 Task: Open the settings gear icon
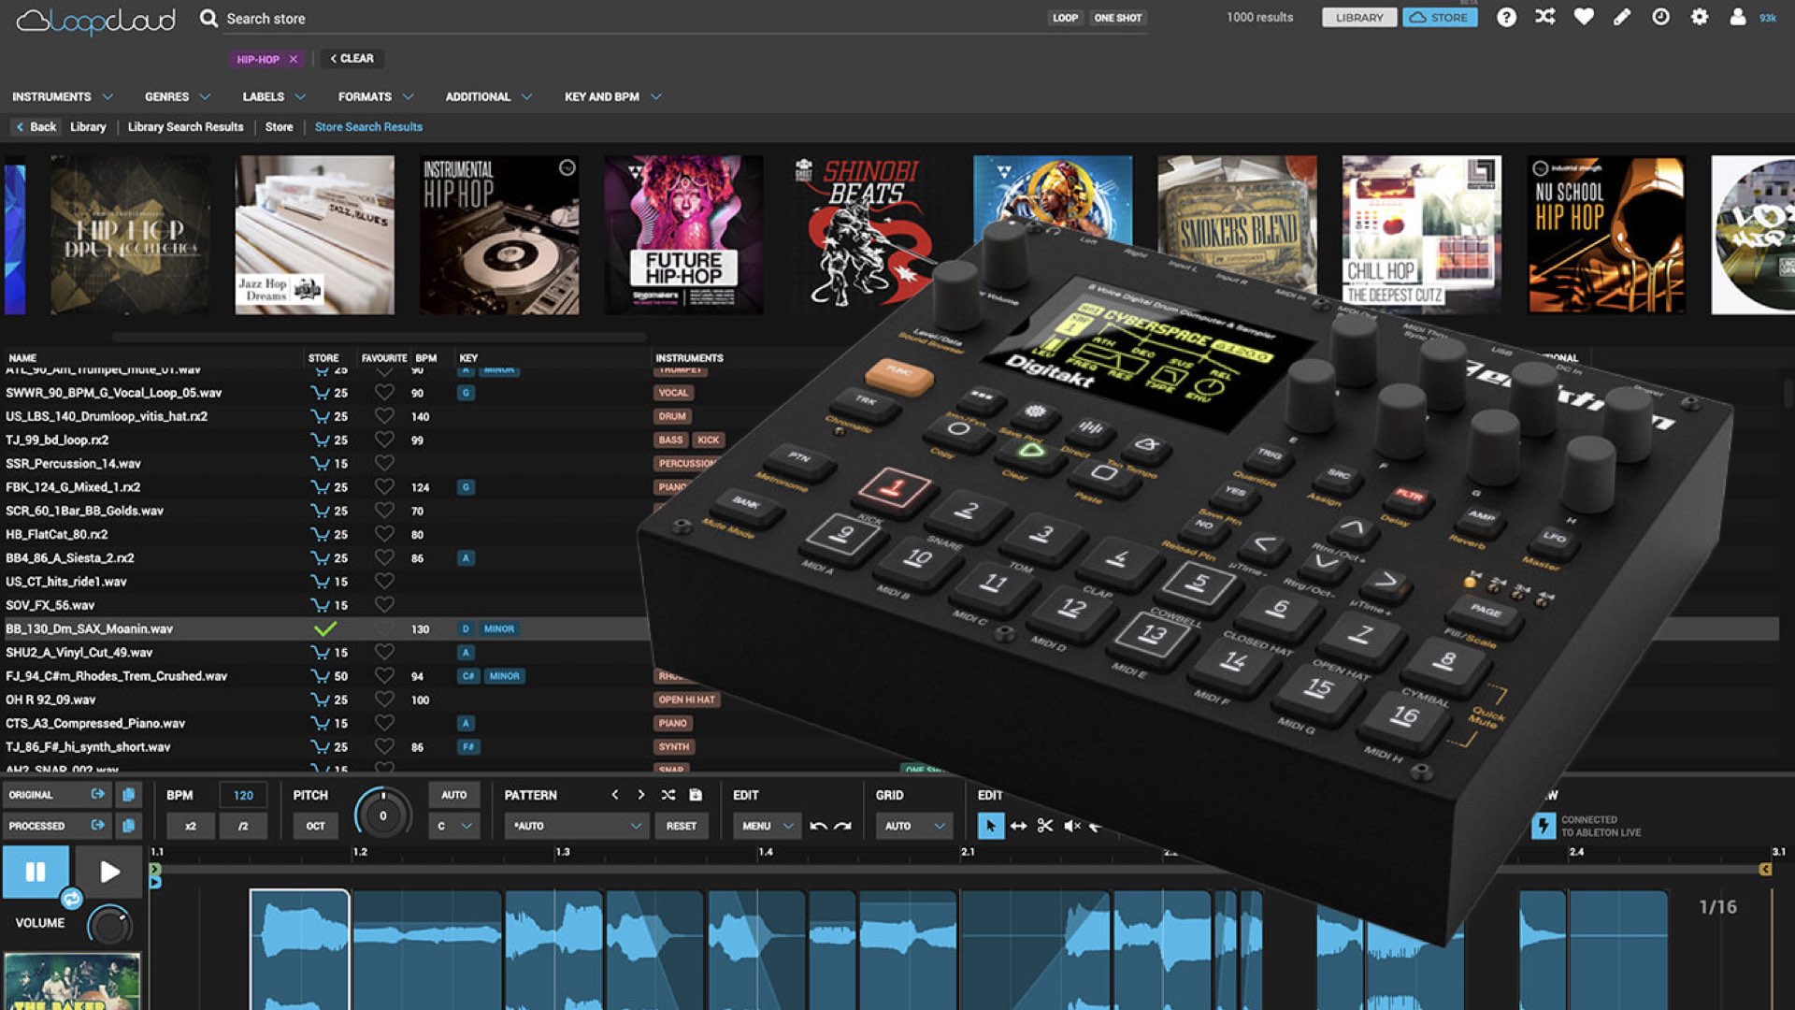pos(1700,17)
